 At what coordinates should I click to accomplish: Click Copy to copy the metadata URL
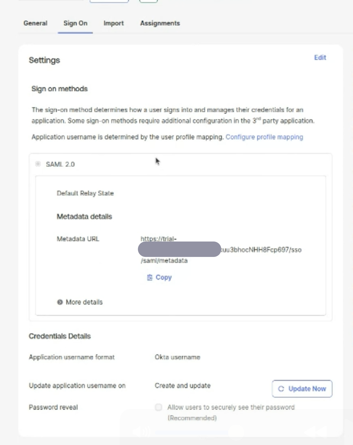163,277
